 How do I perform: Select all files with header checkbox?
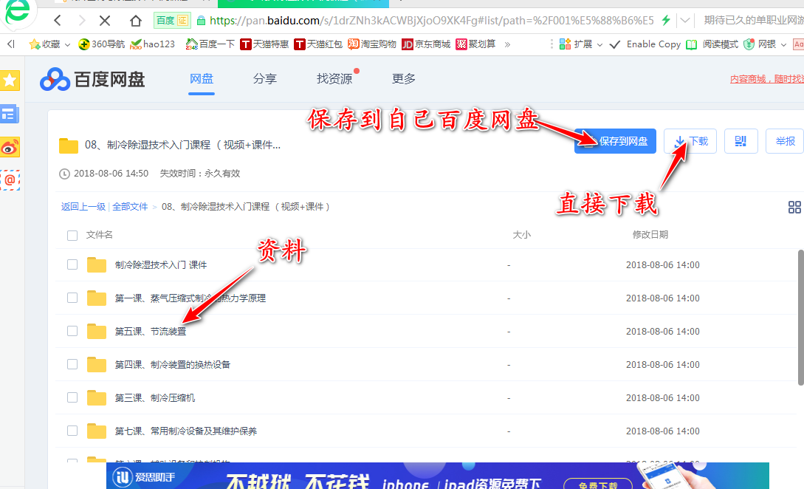[x=72, y=235]
